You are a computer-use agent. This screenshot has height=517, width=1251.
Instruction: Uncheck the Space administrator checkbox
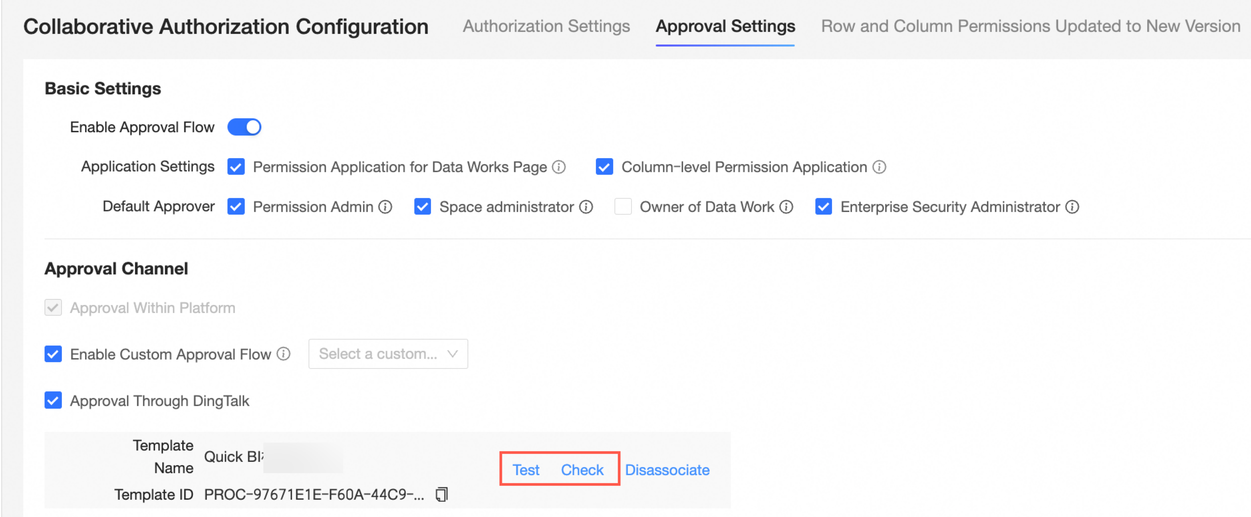pos(422,207)
